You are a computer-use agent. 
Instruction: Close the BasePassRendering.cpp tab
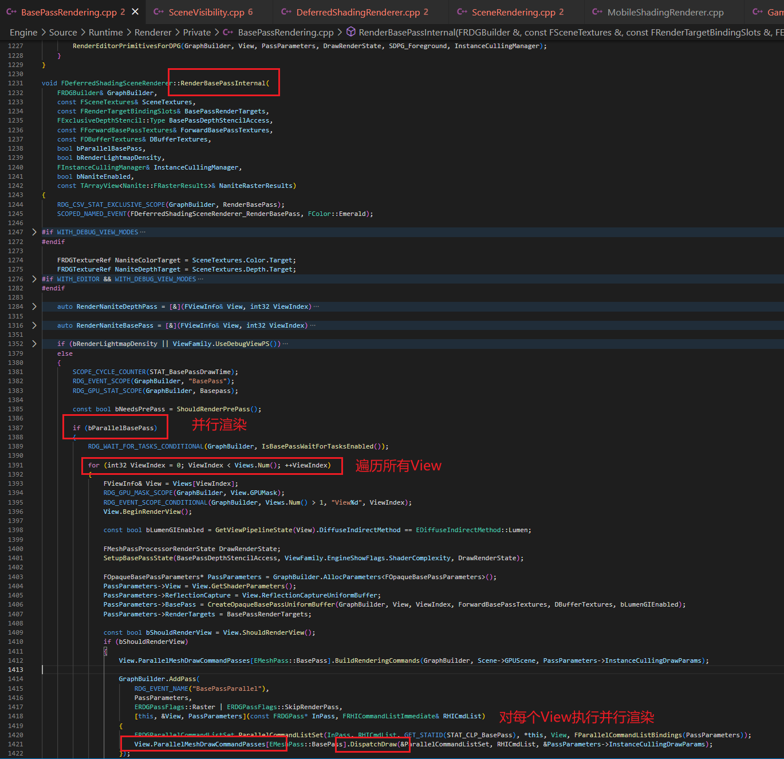[x=135, y=11]
